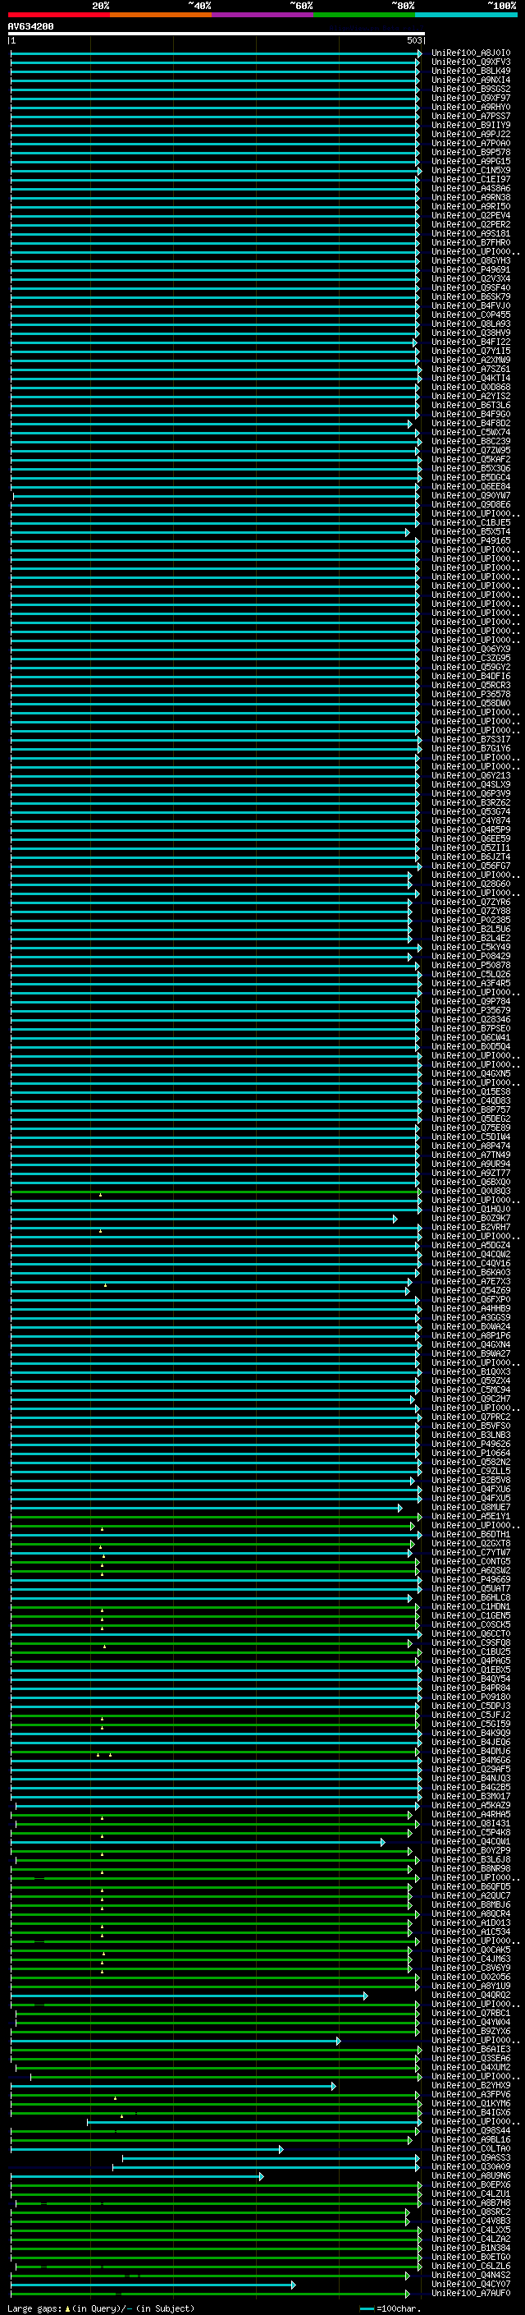Pick hit UniRef100_A9RN38
Viewport: 525px width, 2315px height.
point(470,198)
